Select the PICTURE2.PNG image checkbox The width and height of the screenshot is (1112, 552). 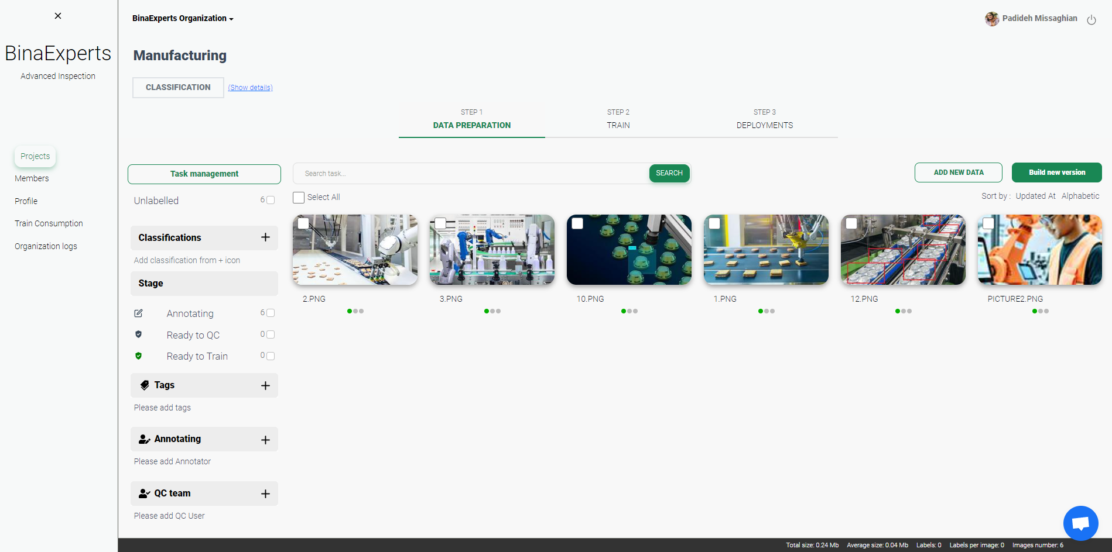(x=988, y=223)
